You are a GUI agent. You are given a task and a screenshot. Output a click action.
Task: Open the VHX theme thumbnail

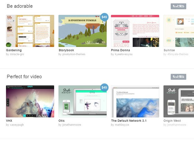(30, 101)
